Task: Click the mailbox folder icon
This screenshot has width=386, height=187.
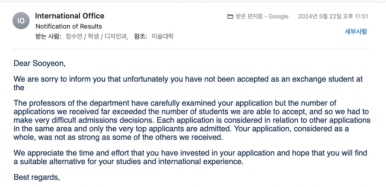Action: [230, 17]
